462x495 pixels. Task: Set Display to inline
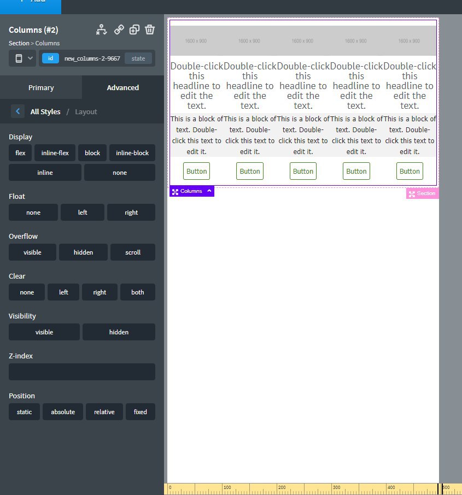45,172
